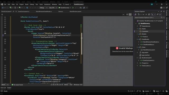Viewport: 169px width, 95px height.
Task: Open the Edit menu
Action: pos(9,4)
